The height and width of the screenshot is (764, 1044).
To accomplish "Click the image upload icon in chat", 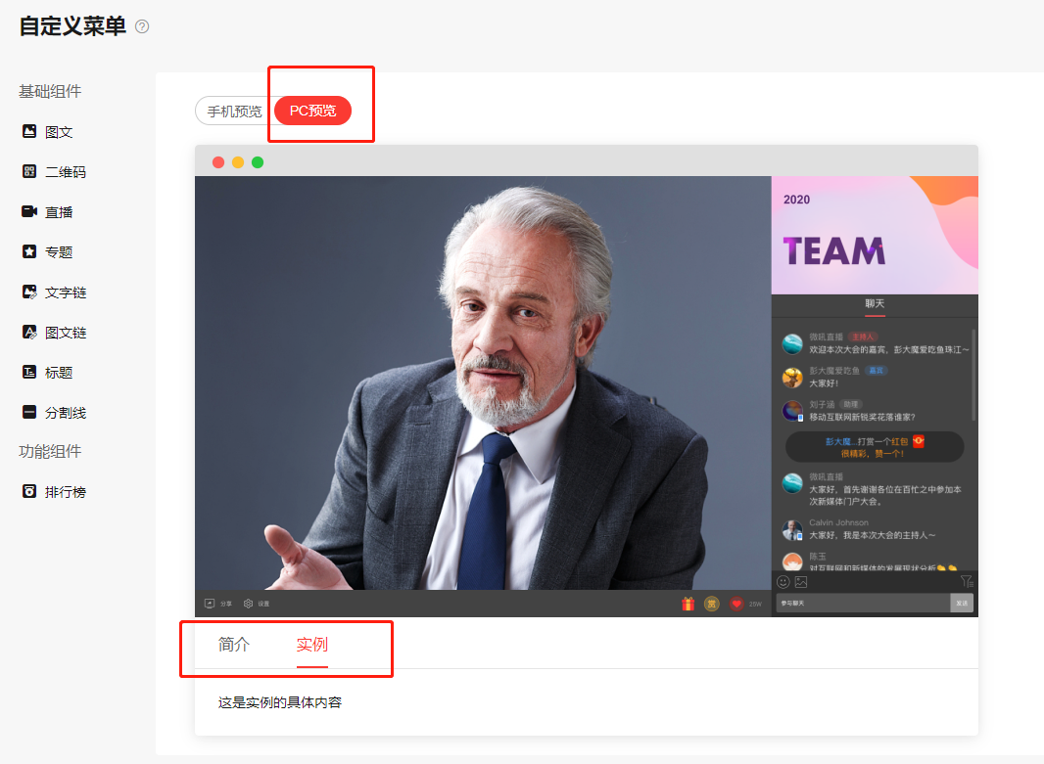I will (801, 582).
